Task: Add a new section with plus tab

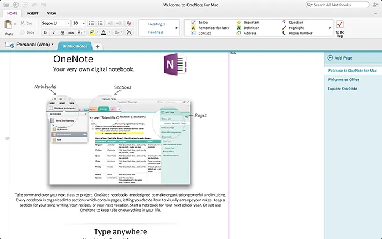Action: 97,46
